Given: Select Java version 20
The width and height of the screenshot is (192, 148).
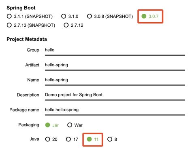Looking at the screenshot, I should pos(51,139).
